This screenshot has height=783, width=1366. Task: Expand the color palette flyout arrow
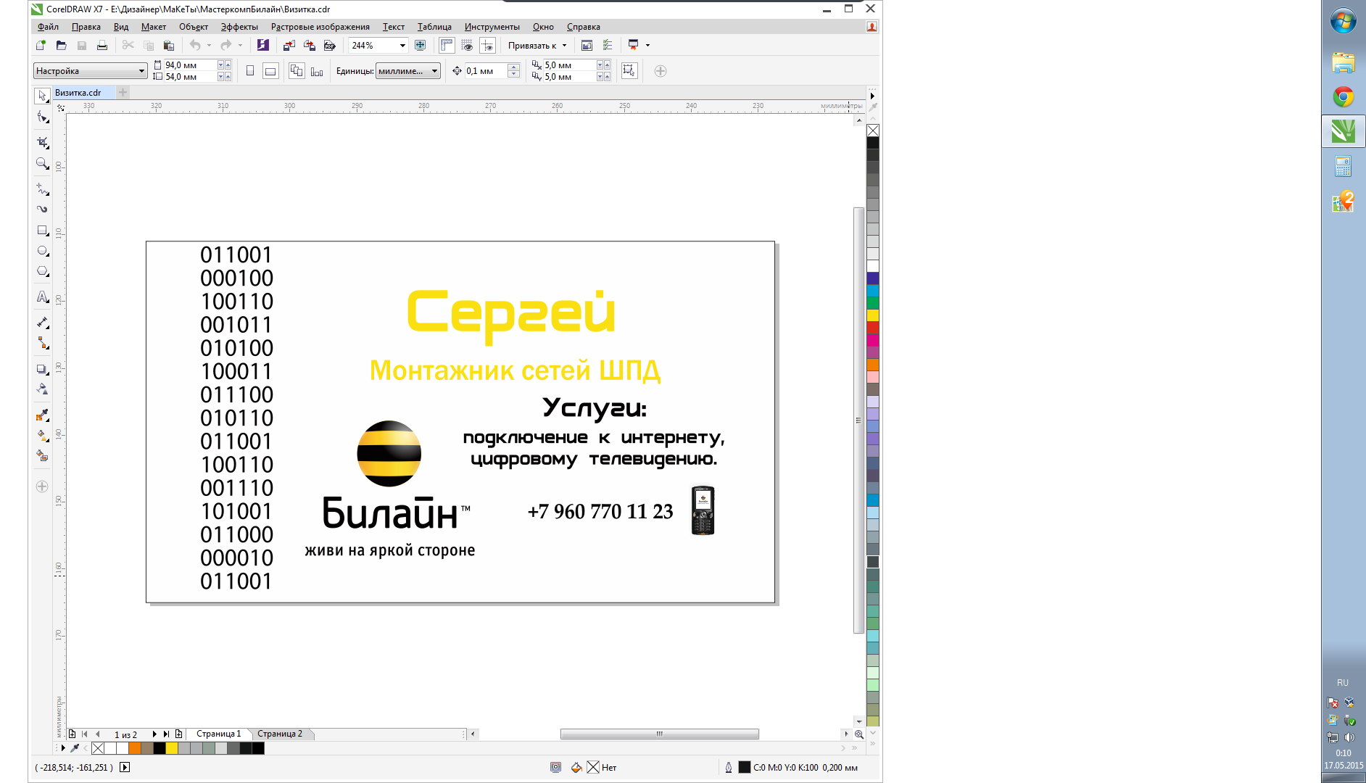(872, 96)
